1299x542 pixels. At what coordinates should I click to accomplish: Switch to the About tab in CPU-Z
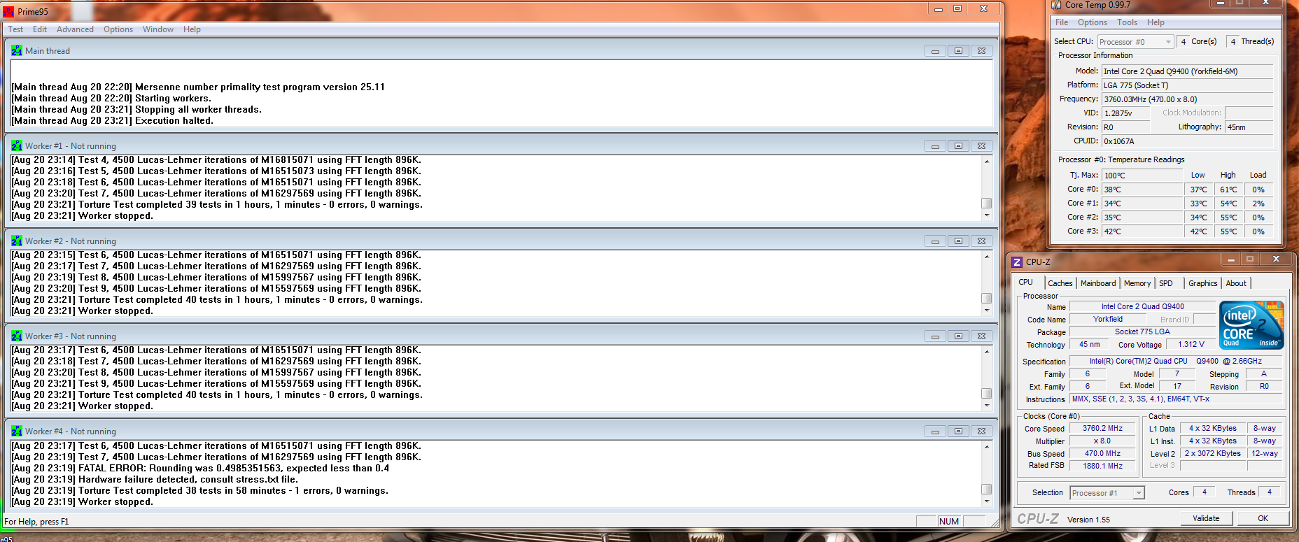pos(1236,283)
